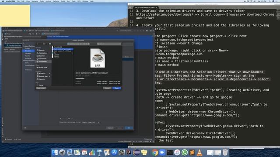280x157 pixels.
Task: Open folder path dropdown in file dialog
Action: 78,44
